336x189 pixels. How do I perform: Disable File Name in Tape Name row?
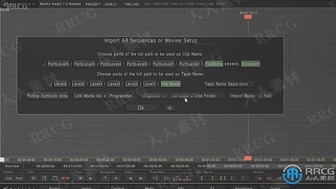coord(171,84)
